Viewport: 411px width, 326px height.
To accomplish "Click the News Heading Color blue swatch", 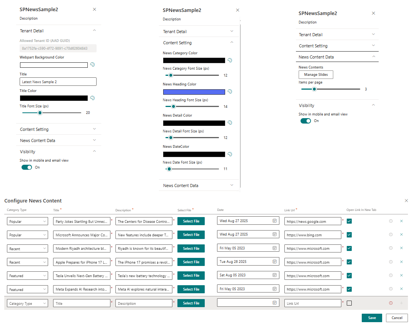I will click(x=194, y=92).
